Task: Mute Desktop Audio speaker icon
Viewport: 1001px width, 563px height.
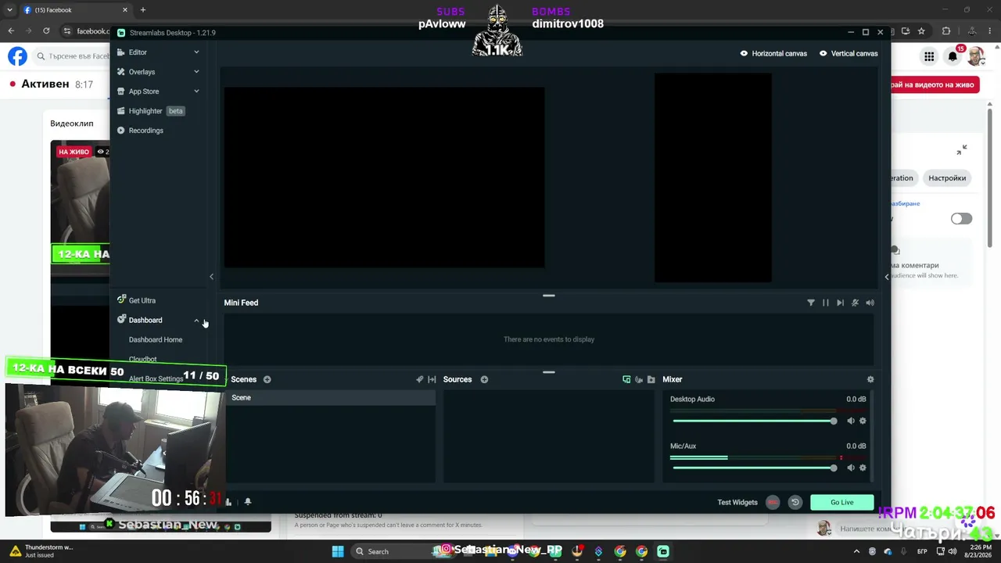Action: pos(851,421)
